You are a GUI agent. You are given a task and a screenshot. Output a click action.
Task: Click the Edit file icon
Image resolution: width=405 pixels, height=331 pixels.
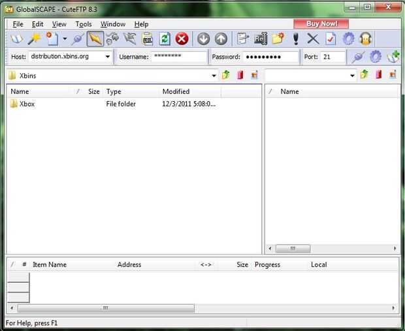click(243, 39)
